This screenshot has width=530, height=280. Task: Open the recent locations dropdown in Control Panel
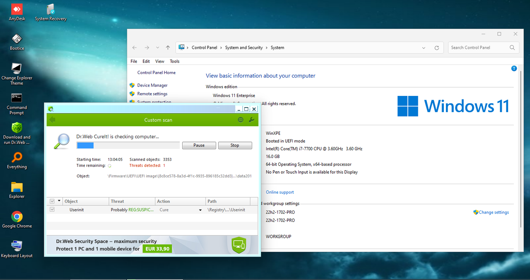coord(157,48)
